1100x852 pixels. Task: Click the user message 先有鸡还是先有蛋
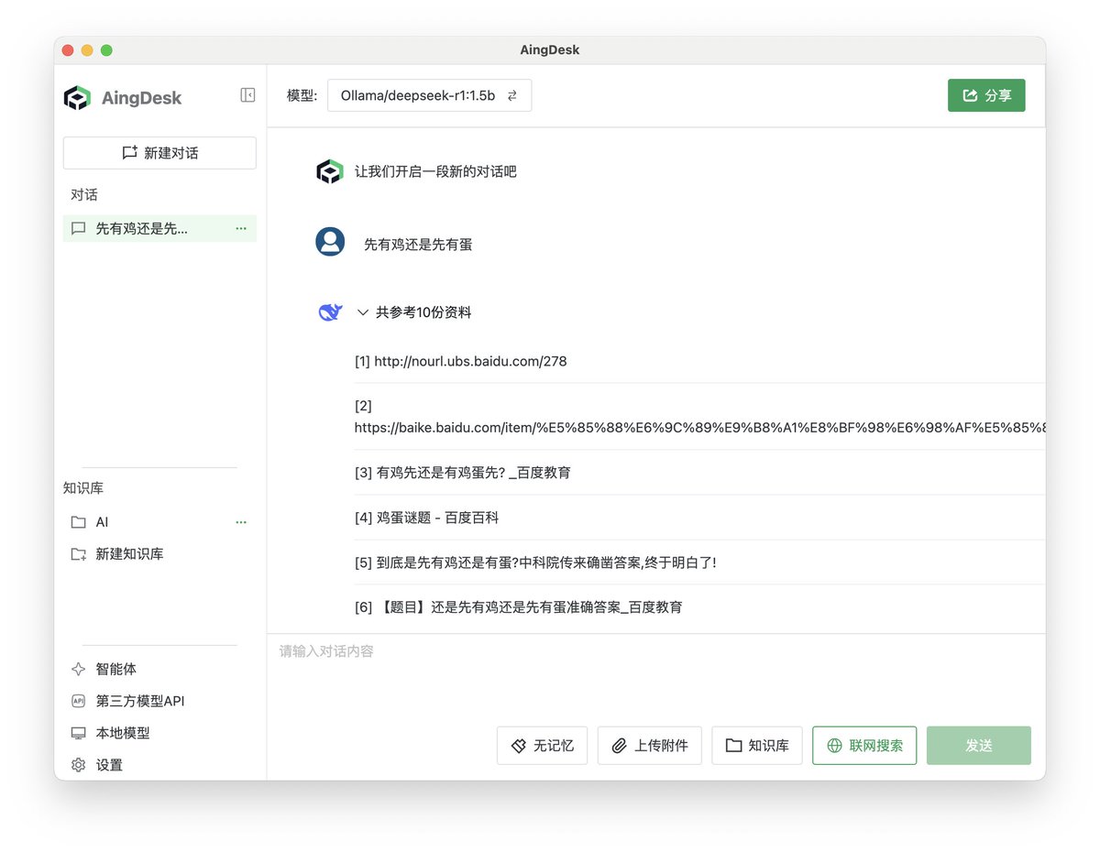coord(418,245)
